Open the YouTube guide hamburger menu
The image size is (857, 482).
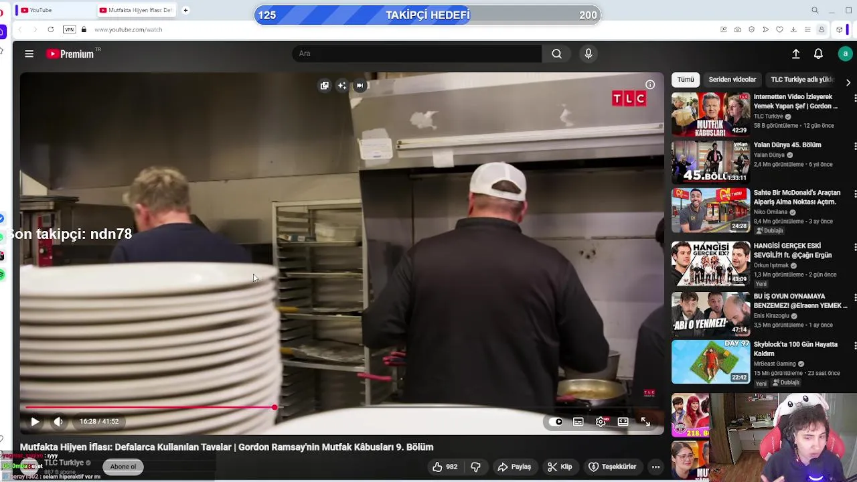pyautogui.click(x=29, y=54)
